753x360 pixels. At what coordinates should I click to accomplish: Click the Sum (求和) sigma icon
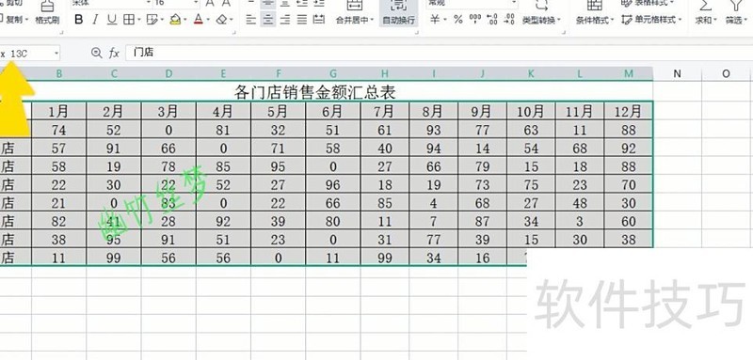pyautogui.click(x=705, y=6)
